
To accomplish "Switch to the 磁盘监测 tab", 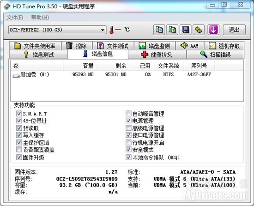I will point(155,46).
